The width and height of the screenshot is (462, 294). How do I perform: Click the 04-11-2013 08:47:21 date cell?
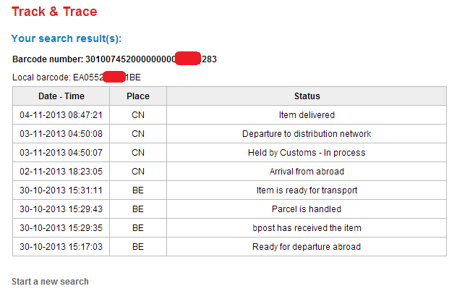pos(61,114)
